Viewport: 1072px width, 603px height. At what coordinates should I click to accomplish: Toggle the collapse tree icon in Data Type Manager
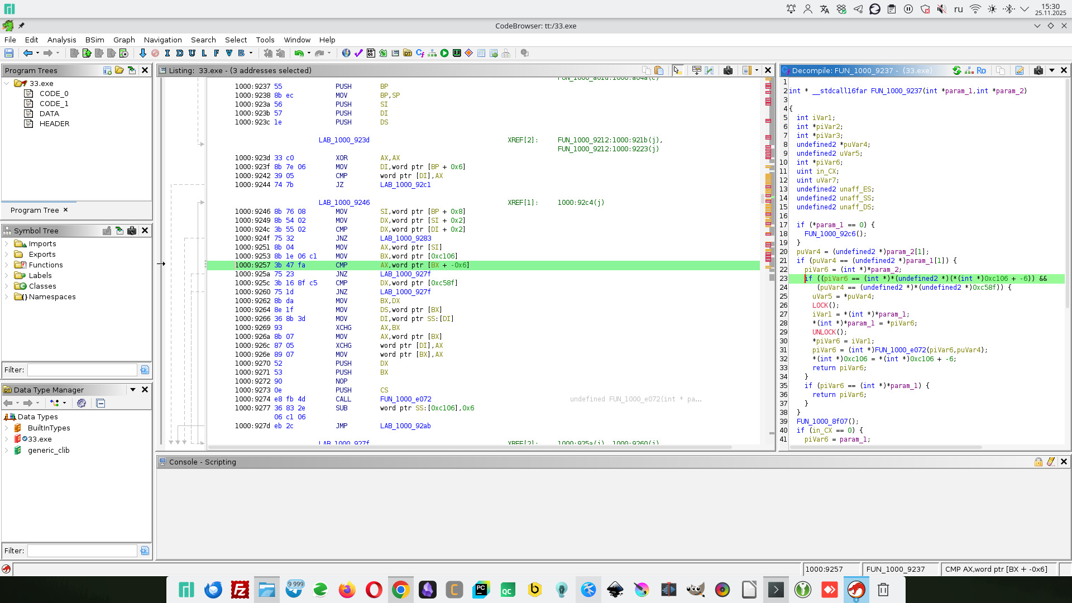pos(100,403)
